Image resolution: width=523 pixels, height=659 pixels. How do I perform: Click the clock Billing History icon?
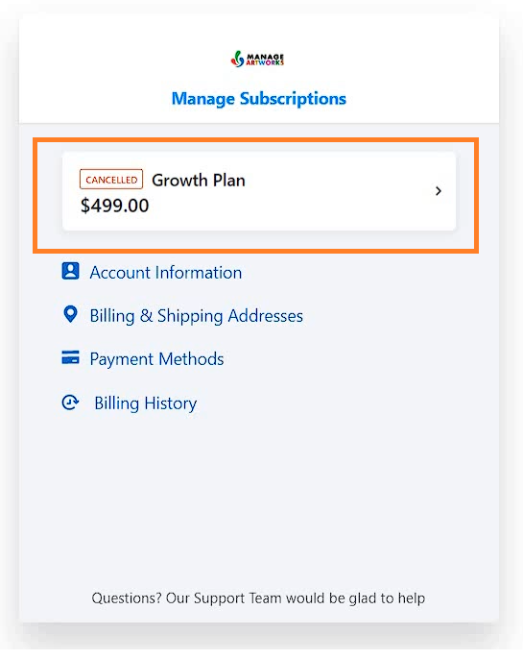(x=70, y=403)
